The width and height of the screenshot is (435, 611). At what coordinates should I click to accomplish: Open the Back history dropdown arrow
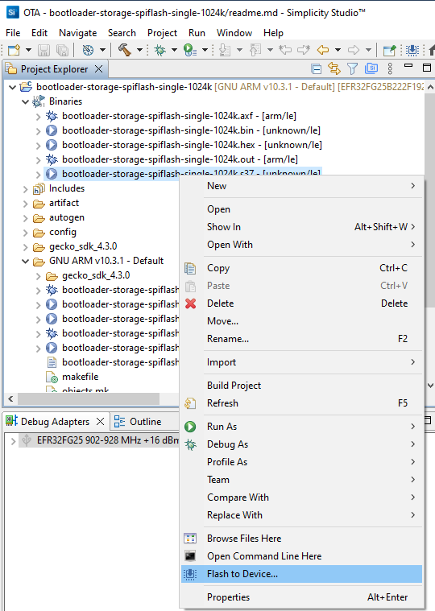[338, 50]
